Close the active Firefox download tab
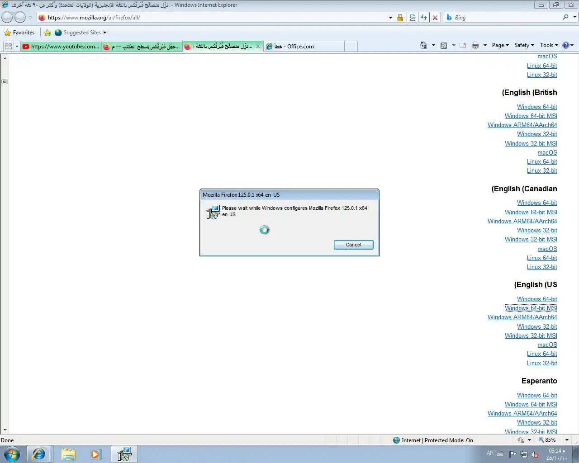The height and width of the screenshot is (463, 579). (x=258, y=46)
